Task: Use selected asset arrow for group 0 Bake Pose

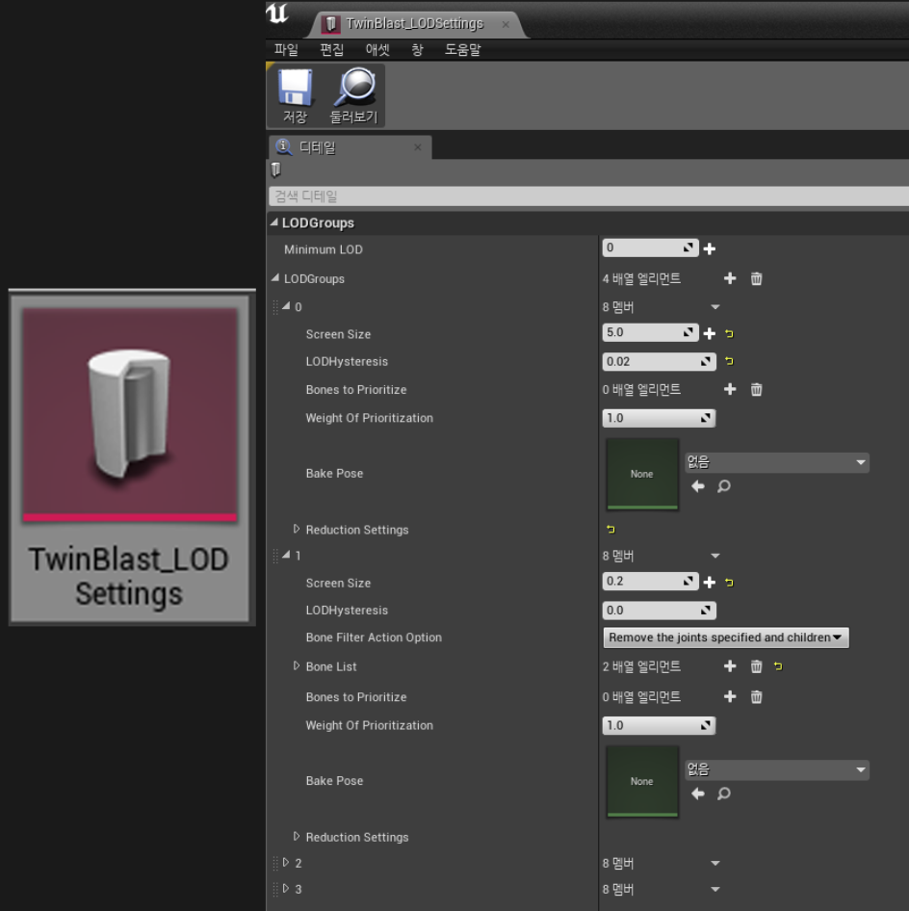Action: coord(698,486)
